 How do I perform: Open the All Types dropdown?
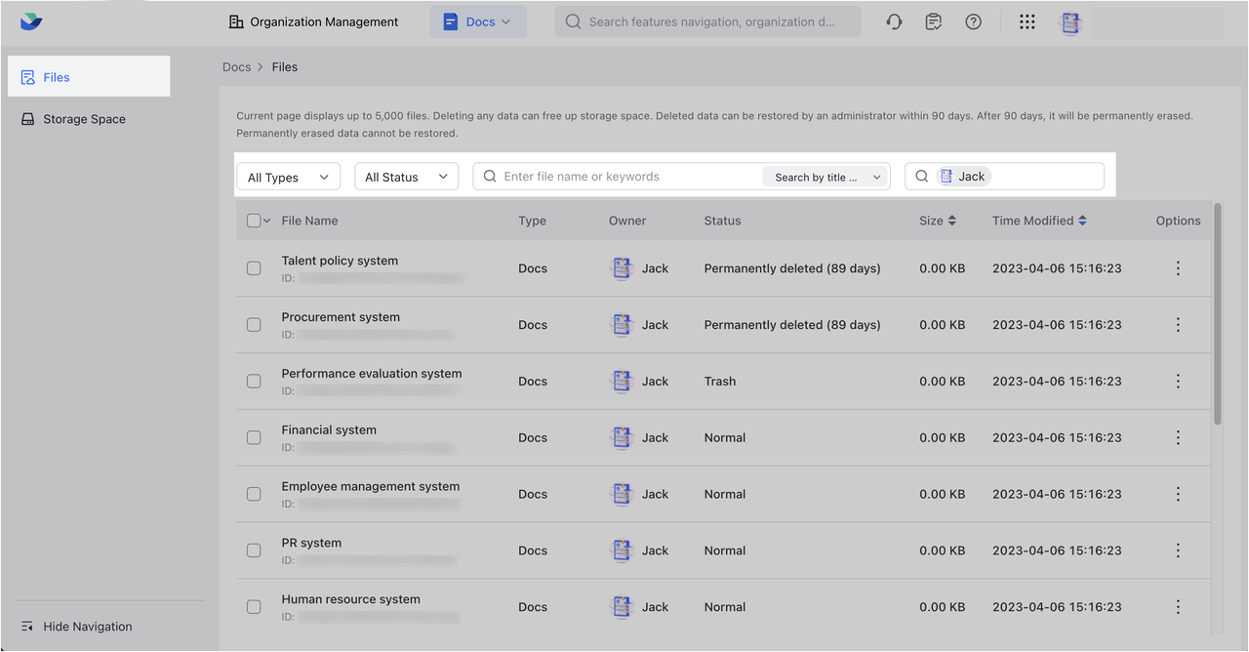click(288, 177)
